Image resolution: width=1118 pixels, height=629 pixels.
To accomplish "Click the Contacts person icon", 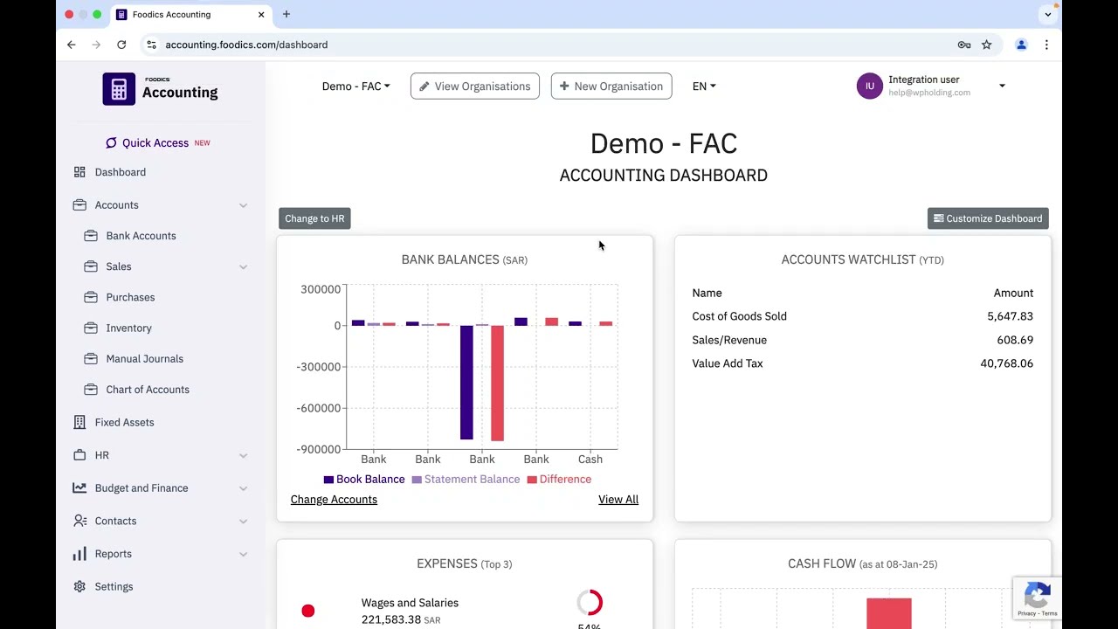I will pos(79,521).
